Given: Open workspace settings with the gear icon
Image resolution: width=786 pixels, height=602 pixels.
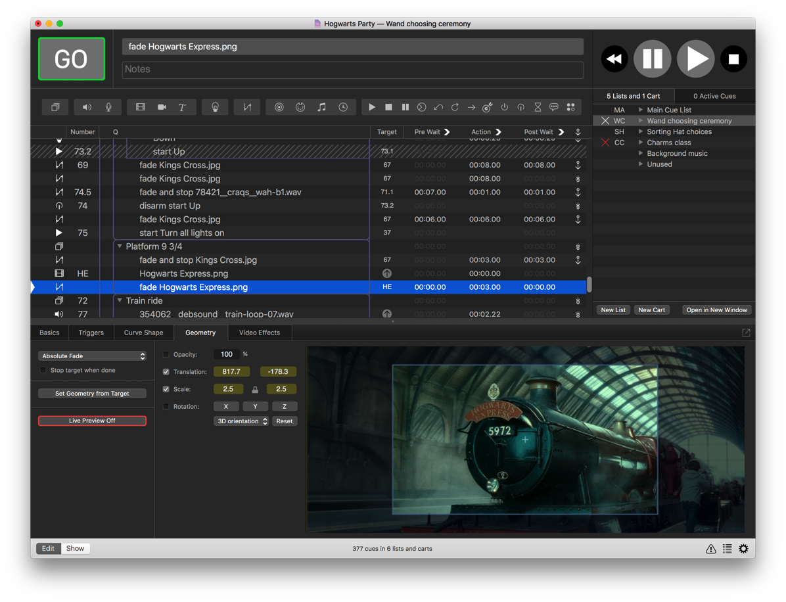Looking at the screenshot, I should [x=743, y=549].
